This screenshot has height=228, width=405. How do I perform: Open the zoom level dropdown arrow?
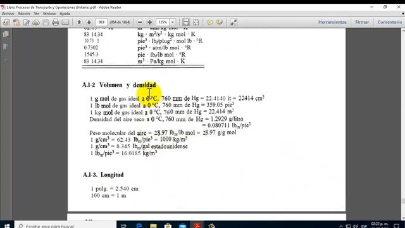coord(173,22)
